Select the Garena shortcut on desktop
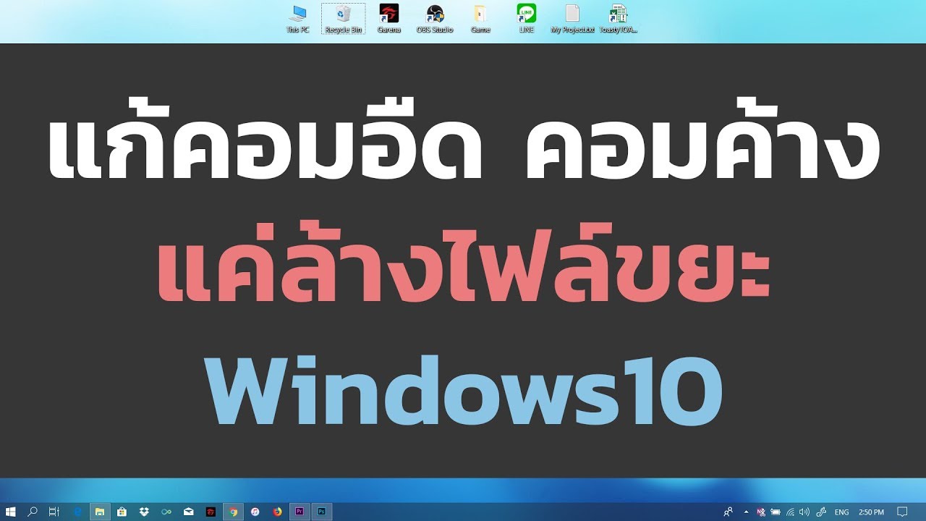This screenshot has height=521, width=926. [388, 19]
